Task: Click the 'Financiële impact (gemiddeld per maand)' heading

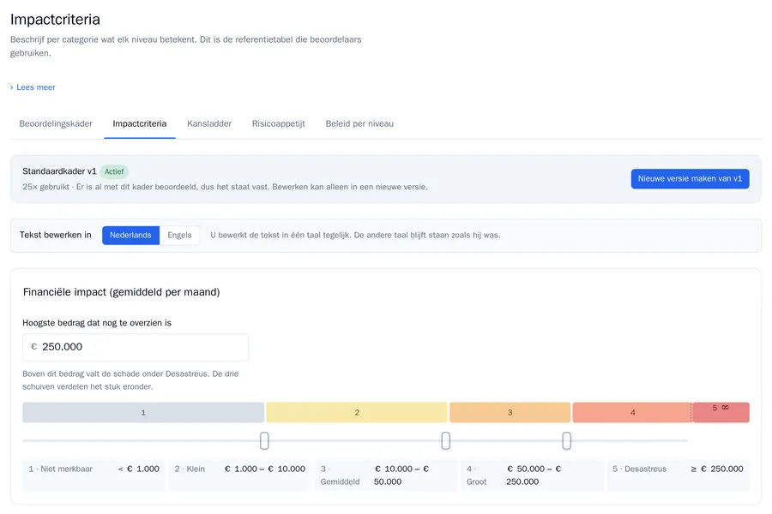Action: (121, 291)
